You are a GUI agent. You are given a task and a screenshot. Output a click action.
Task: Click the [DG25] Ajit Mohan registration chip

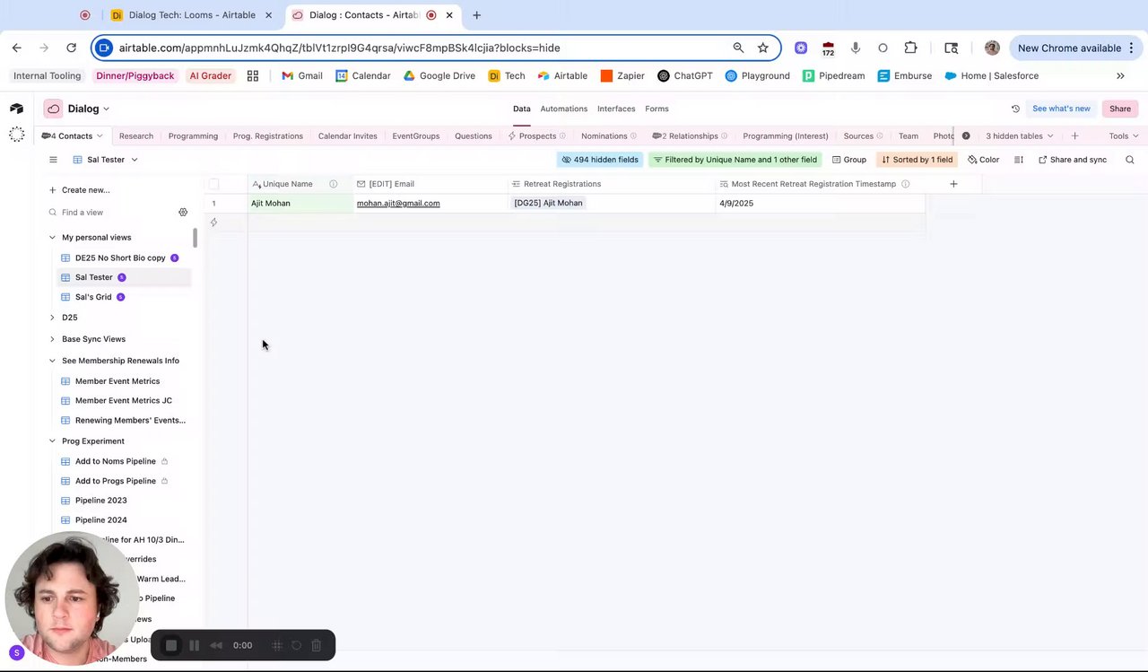click(548, 204)
